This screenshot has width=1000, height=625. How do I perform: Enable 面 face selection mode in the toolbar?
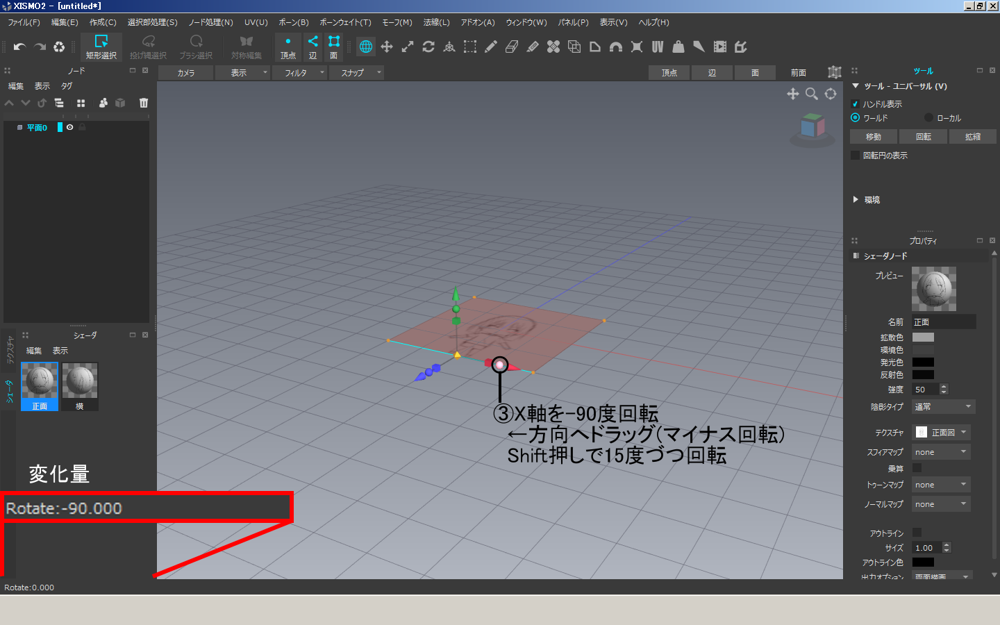click(x=334, y=47)
